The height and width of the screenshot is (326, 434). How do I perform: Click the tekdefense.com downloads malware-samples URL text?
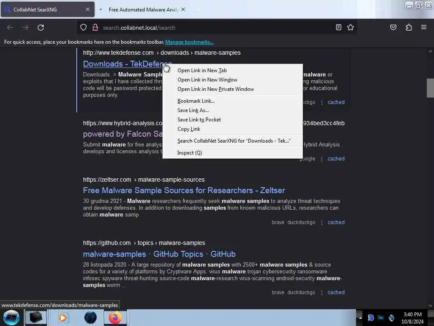pos(161,53)
